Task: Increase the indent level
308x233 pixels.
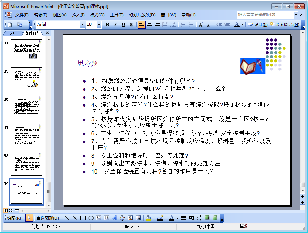Action: [227, 24]
